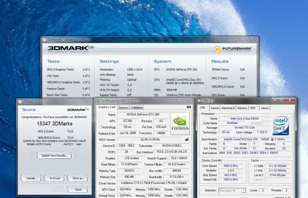Click the Texture Fillrate field 43.4 GTexel/s
308x198 pixels.
point(177,164)
